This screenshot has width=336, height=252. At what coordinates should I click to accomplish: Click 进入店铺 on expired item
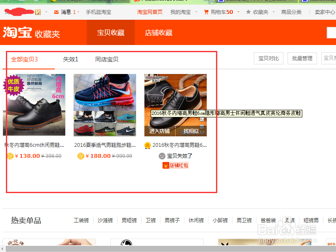tap(160, 131)
